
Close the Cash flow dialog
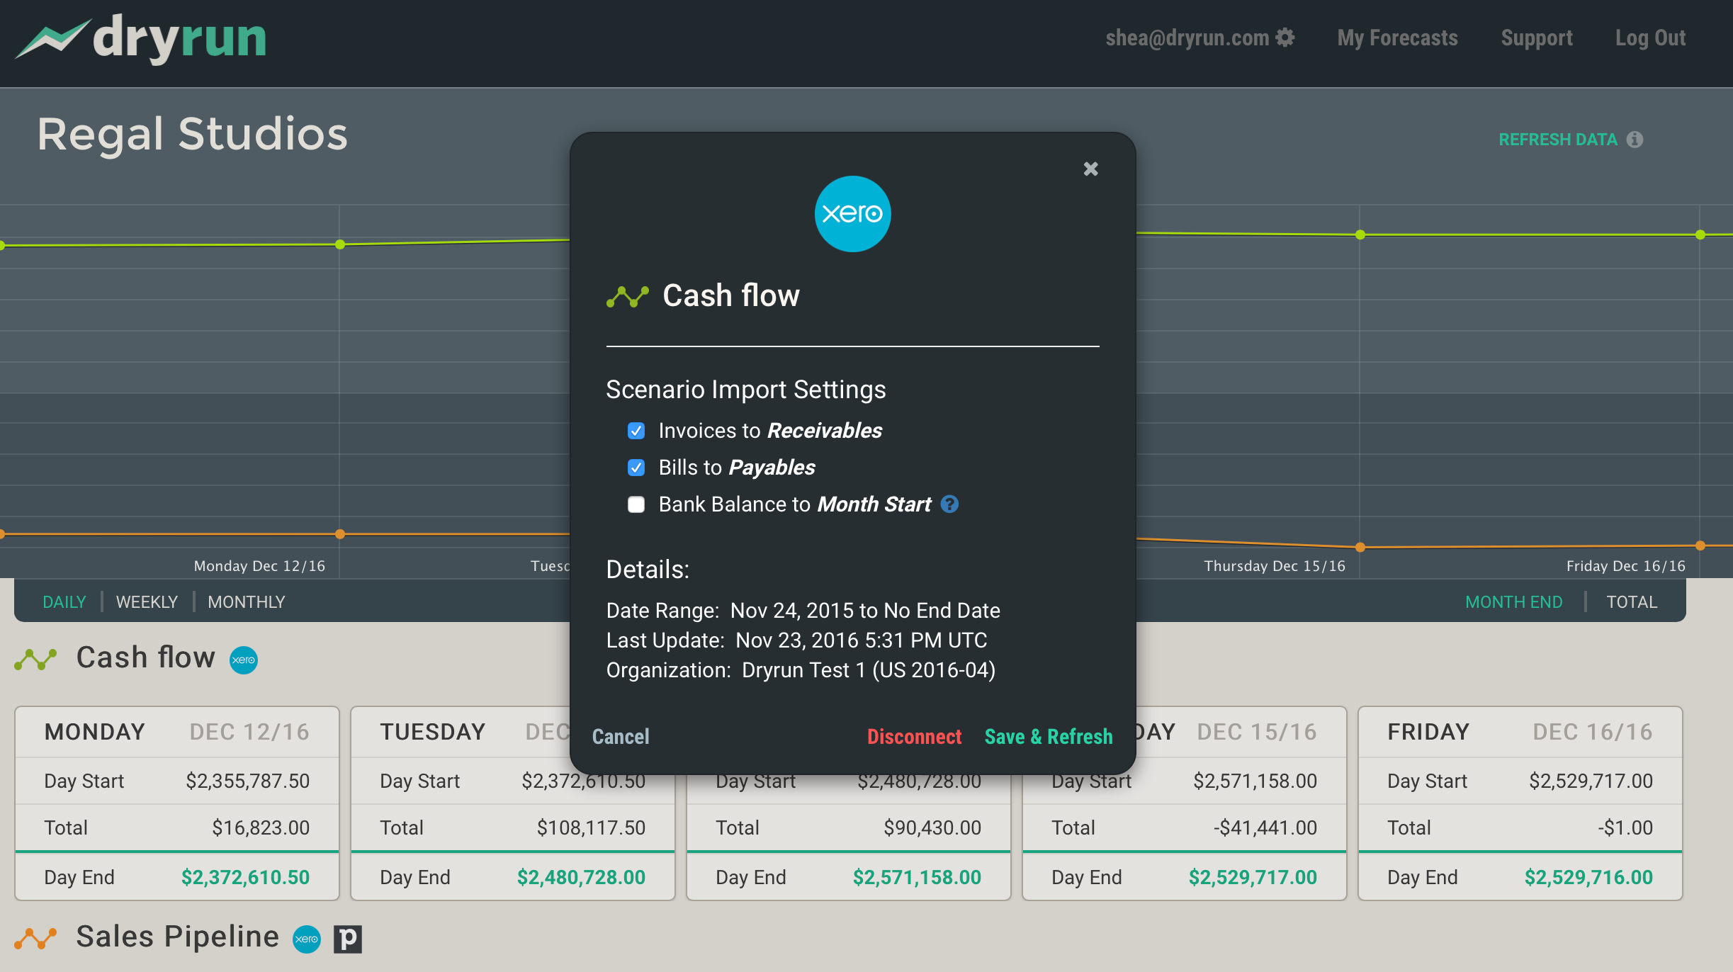click(x=1090, y=169)
